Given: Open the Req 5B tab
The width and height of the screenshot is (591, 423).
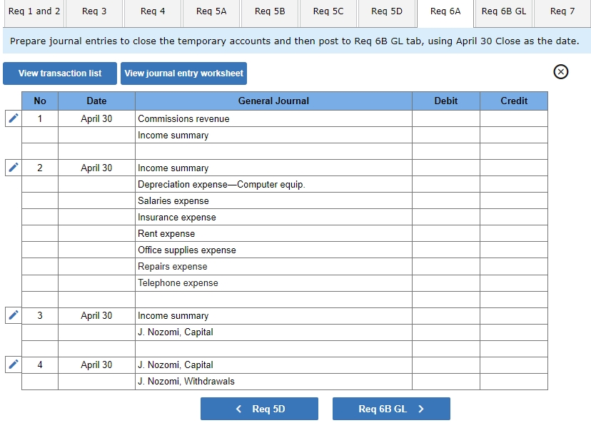Looking at the screenshot, I should pyautogui.click(x=269, y=11).
